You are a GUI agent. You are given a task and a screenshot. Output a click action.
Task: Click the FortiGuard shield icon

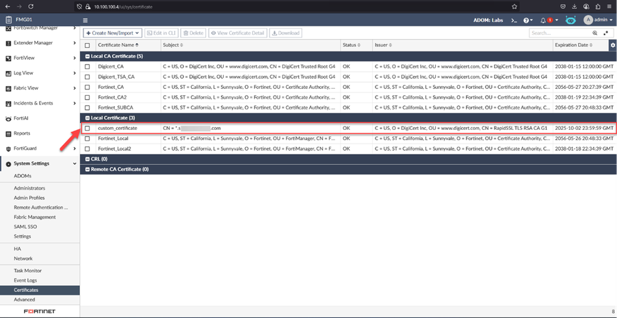pos(8,149)
